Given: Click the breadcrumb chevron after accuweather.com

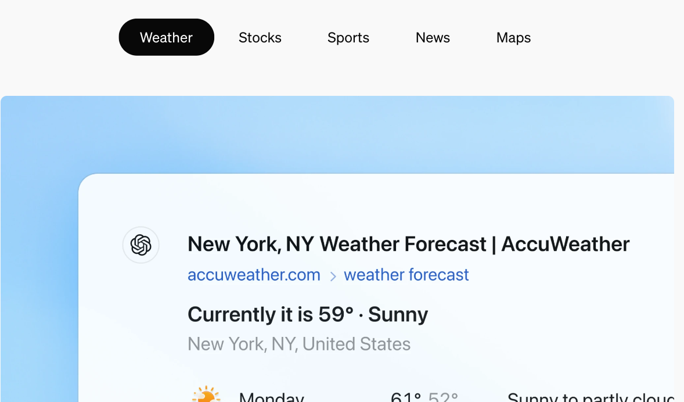Looking at the screenshot, I should click(333, 277).
